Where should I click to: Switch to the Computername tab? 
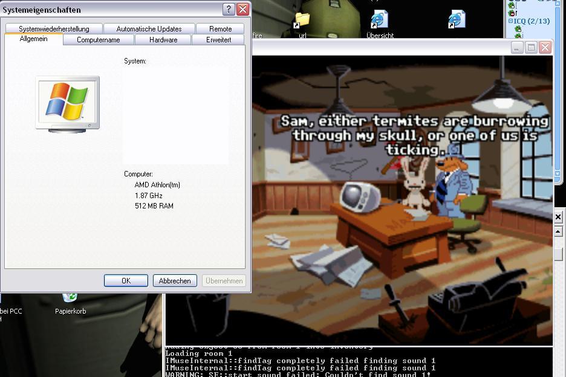(98, 40)
